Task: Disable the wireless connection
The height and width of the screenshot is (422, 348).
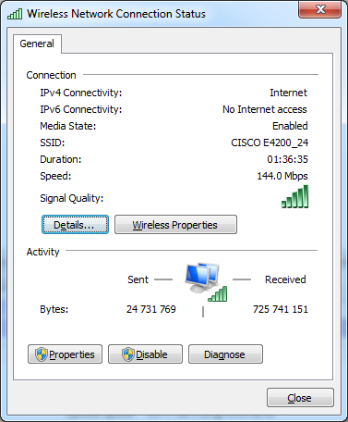Action: click(x=145, y=354)
